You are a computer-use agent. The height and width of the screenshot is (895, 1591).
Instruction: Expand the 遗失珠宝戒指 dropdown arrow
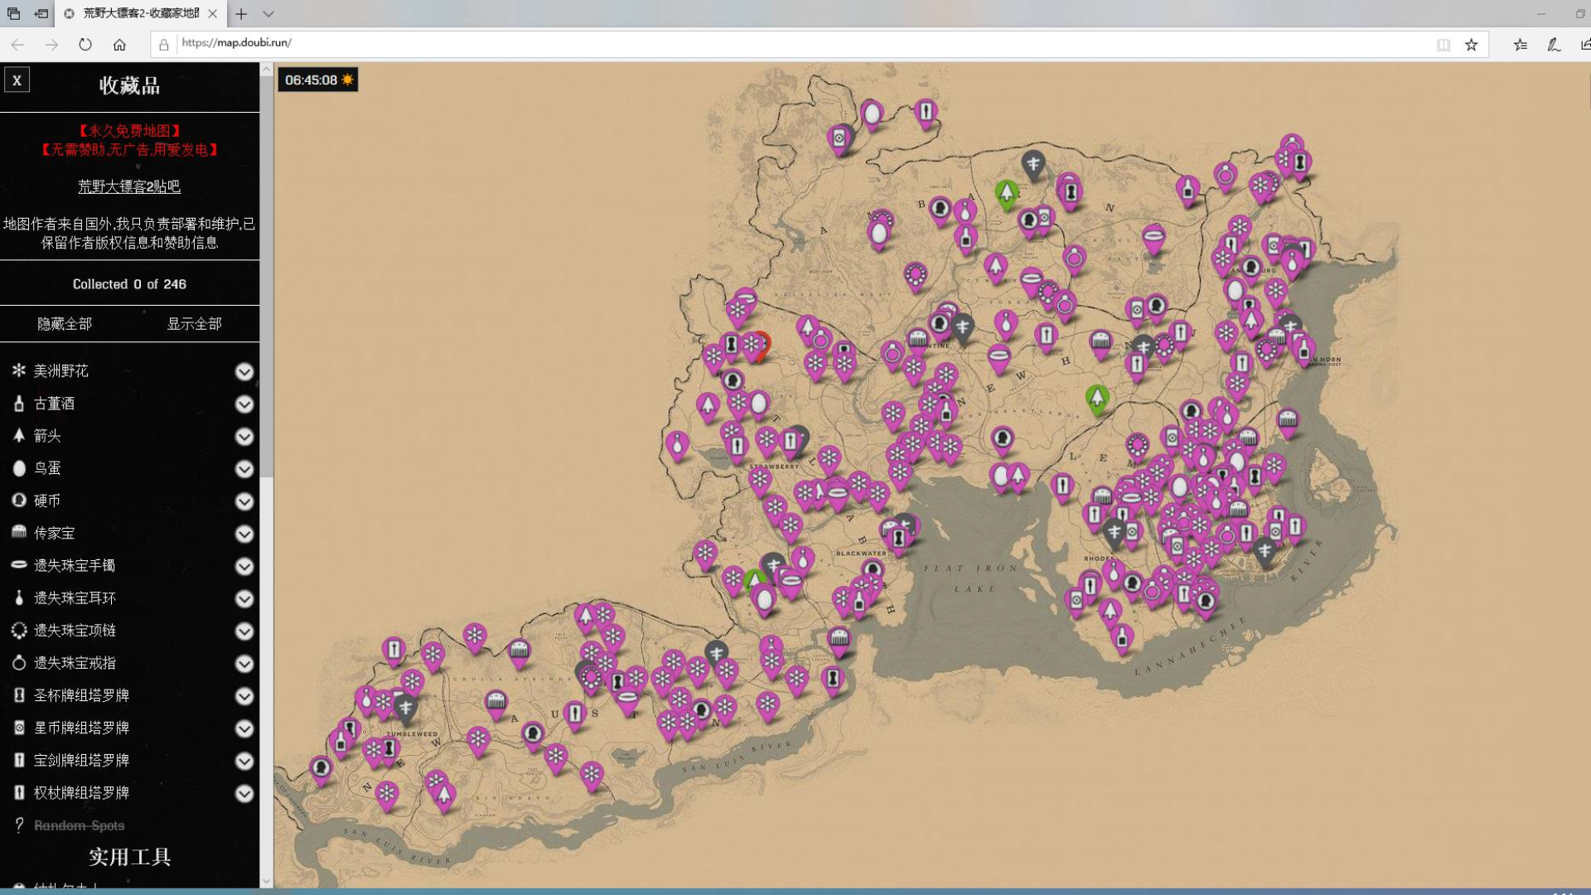point(244,664)
